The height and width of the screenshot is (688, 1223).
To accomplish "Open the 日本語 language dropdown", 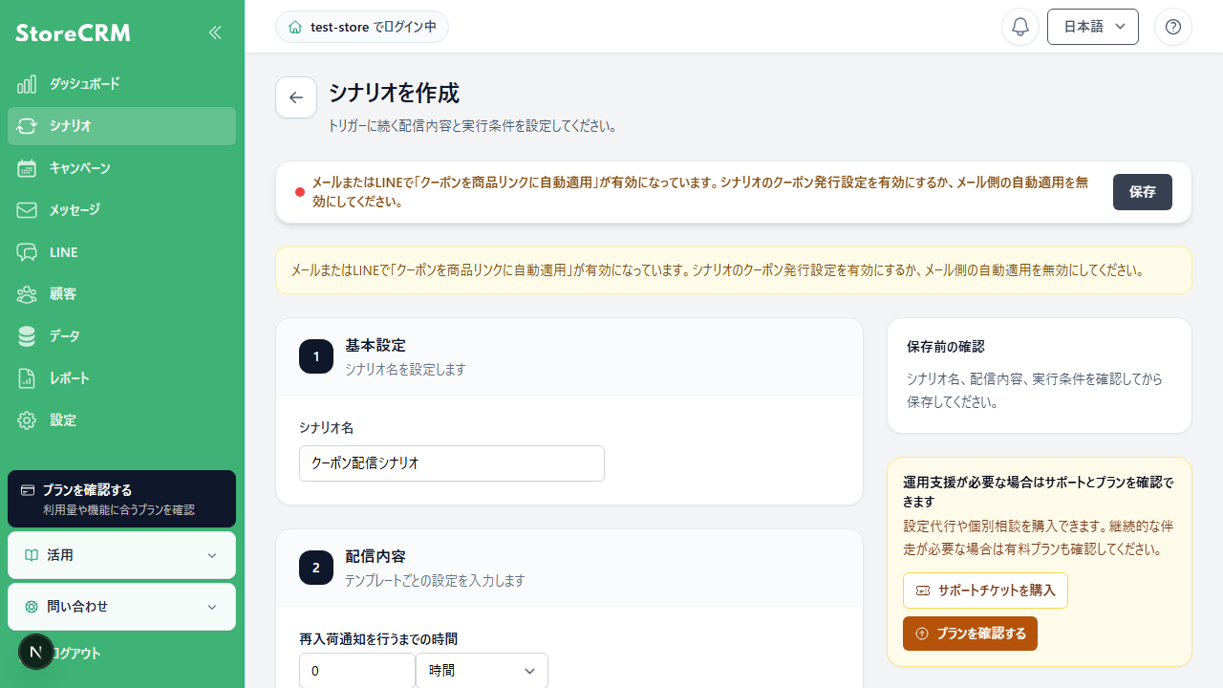I will point(1093,27).
